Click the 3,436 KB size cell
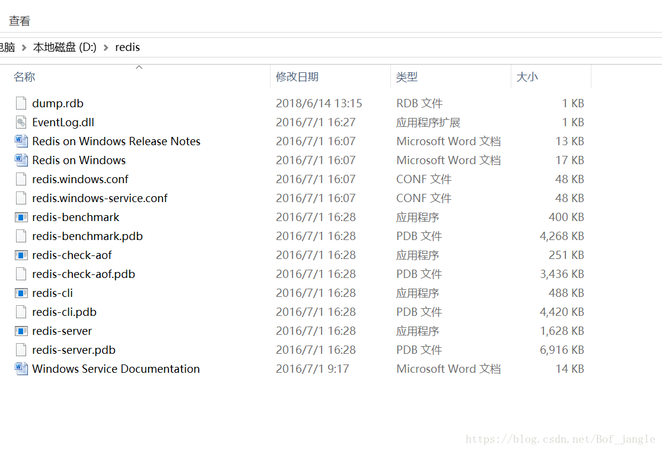The image size is (662, 451). click(x=562, y=274)
